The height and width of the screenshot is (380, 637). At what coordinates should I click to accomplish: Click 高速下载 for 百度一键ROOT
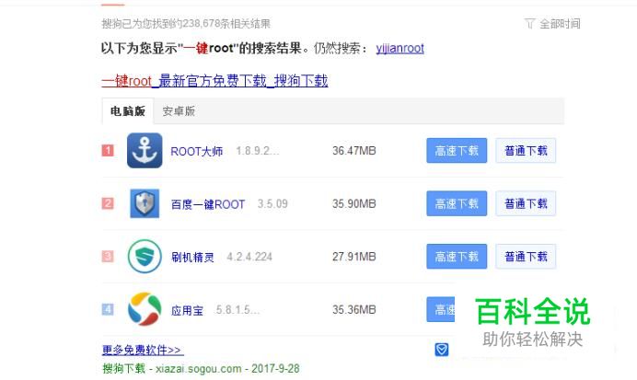click(x=457, y=203)
